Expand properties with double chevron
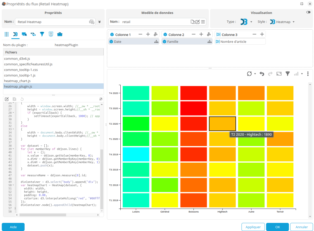The width and height of the screenshot is (314, 231). click(x=100, y=22)
